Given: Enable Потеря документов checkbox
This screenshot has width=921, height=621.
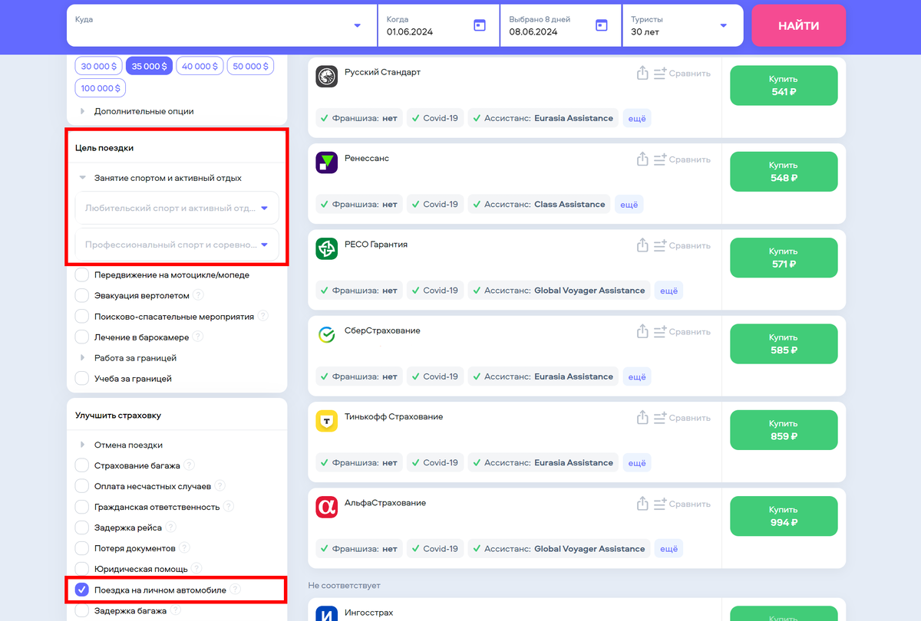Looking at the screenshot, I should tap(82, 548).
